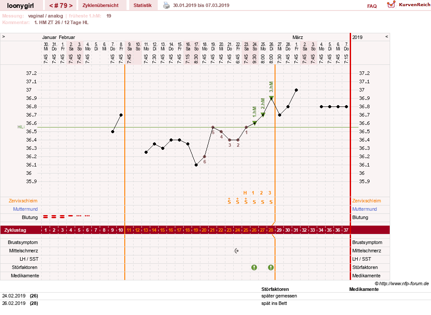Collapse chart with the top-right < arrow

[x=387, y=36]
